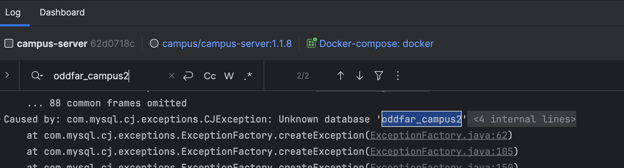
Task: Clear the search text
Action: pyautogui.click(x=171, y=76)
